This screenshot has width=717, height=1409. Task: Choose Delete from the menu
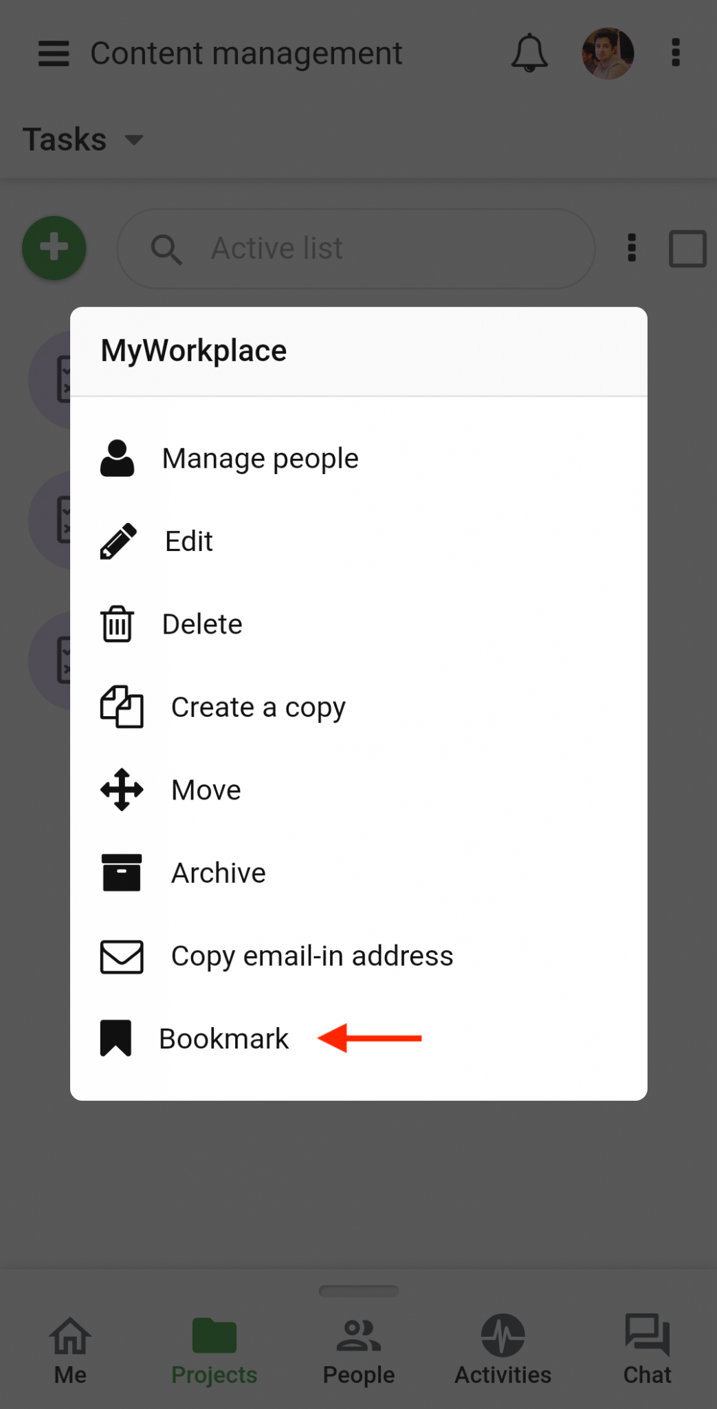(x=358, y=624)
